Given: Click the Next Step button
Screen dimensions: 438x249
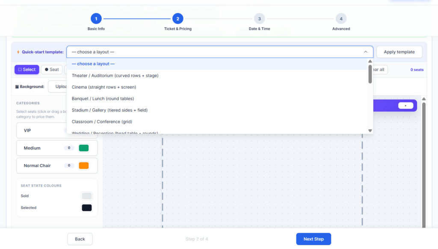Looking at the screenshot, I should click(x=314, y=239).
